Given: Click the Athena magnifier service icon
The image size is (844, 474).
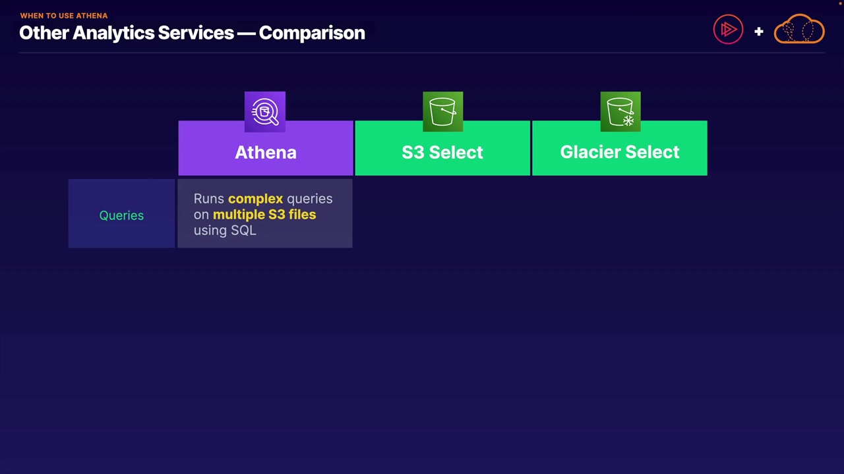Looking at the screenshot, I should pos(264,112).
